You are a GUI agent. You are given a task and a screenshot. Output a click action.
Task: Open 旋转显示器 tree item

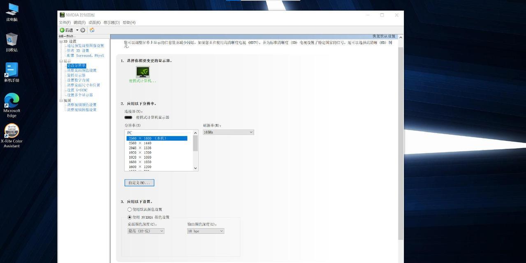tap(76, 75)
